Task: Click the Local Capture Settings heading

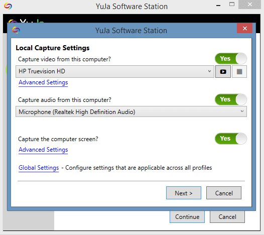Action: click(53, 48)
